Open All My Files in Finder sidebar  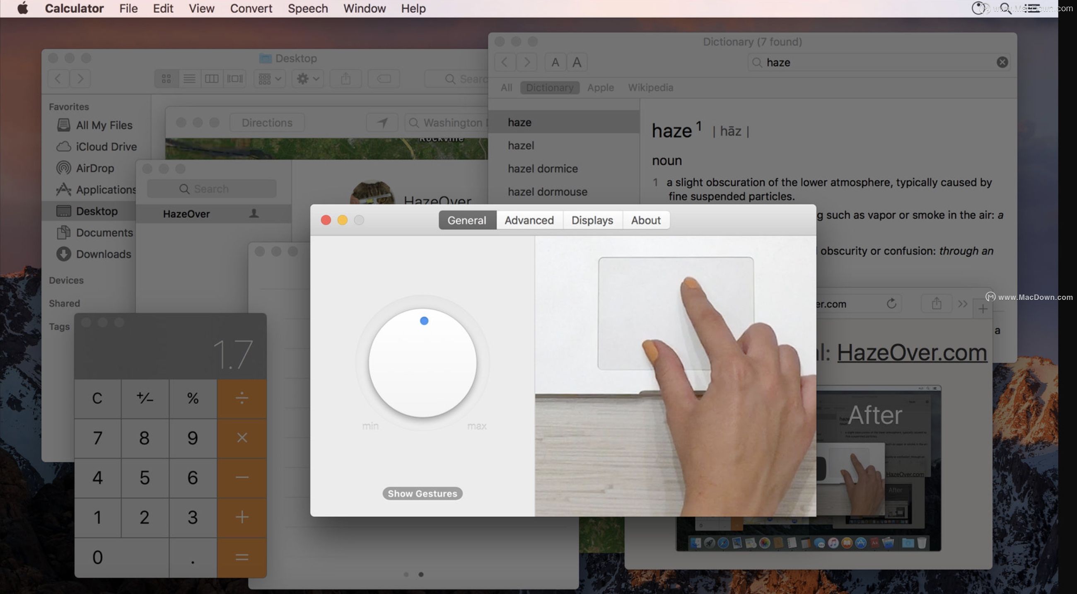tap(94, 125)
